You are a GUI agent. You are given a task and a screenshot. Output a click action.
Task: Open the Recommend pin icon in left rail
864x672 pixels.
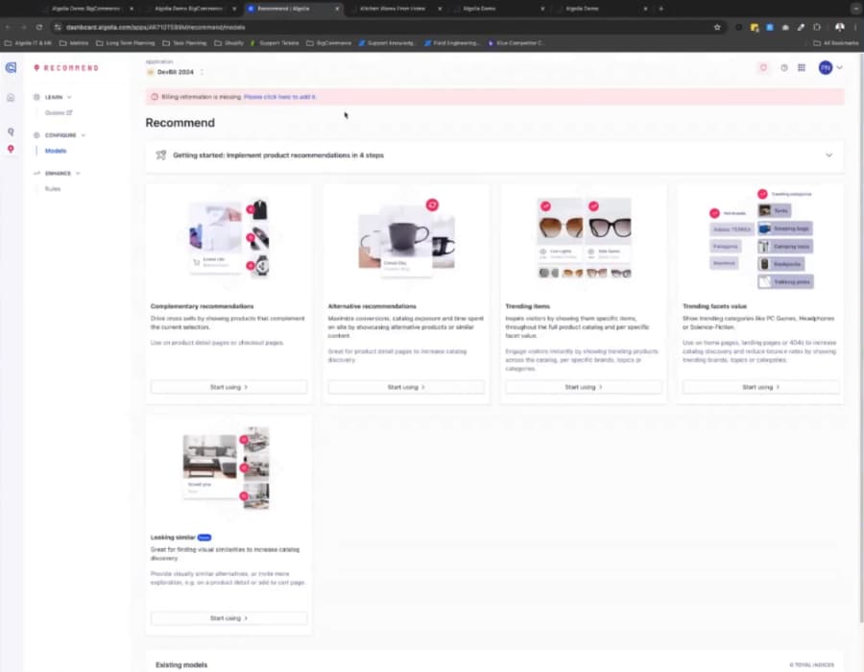[x=11, y=149]
